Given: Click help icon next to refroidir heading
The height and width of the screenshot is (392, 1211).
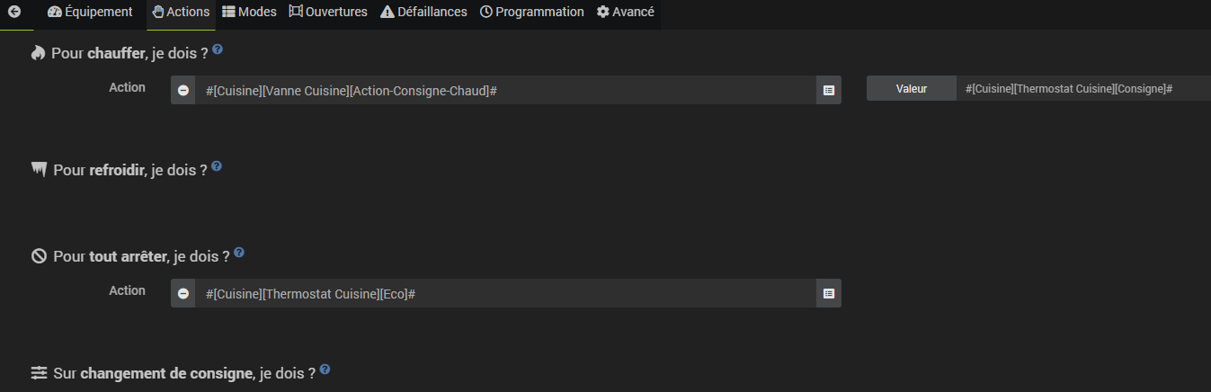Looking at the screenshot, I should [217, 166].
